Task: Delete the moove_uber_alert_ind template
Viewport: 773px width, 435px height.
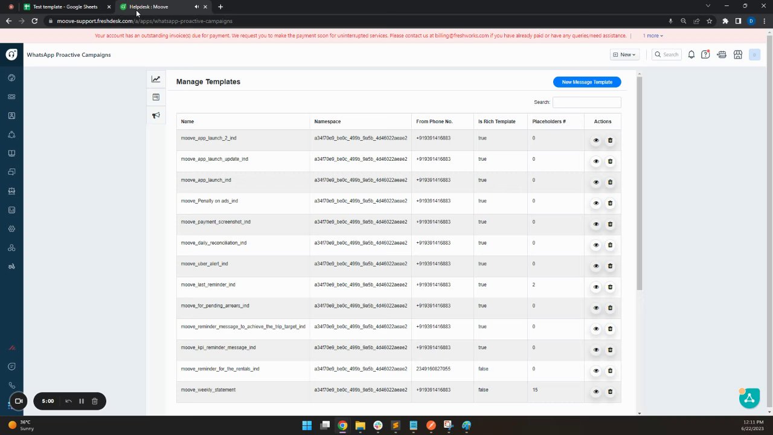Action: click(610, 266)
